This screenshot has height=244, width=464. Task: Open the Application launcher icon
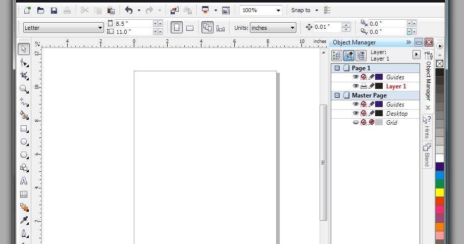click(x=205, y=10)
